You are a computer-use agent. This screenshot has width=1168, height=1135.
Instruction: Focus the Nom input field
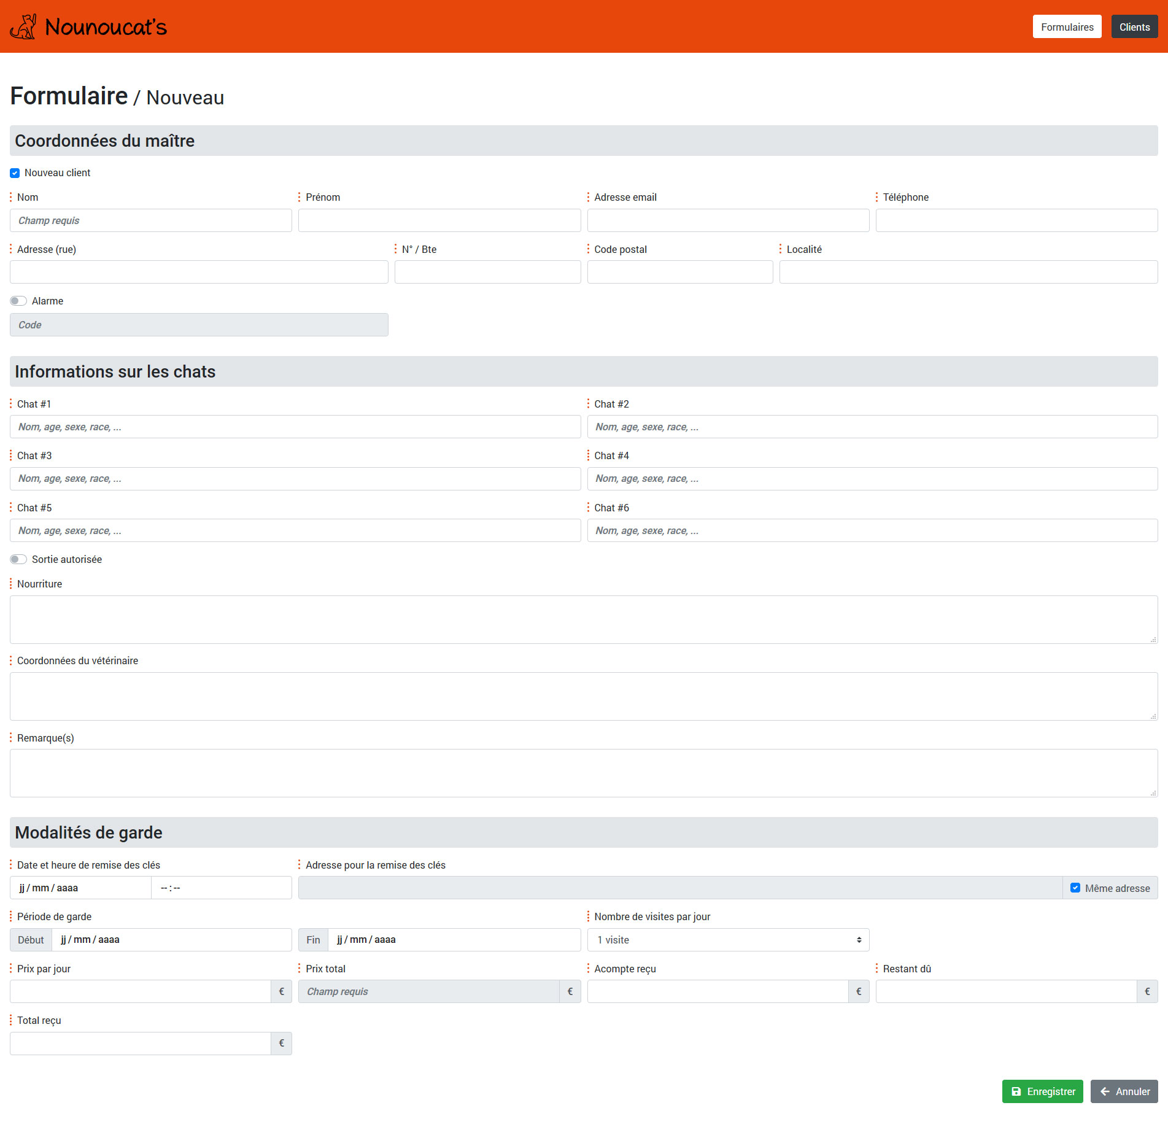151,220
